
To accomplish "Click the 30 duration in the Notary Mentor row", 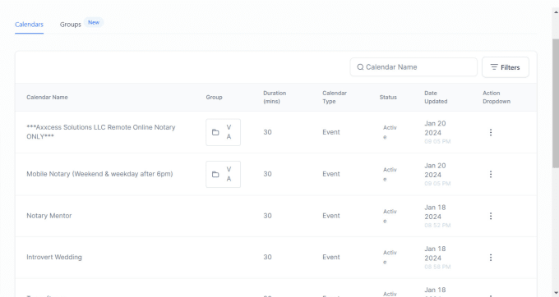I will coord(267,216).
